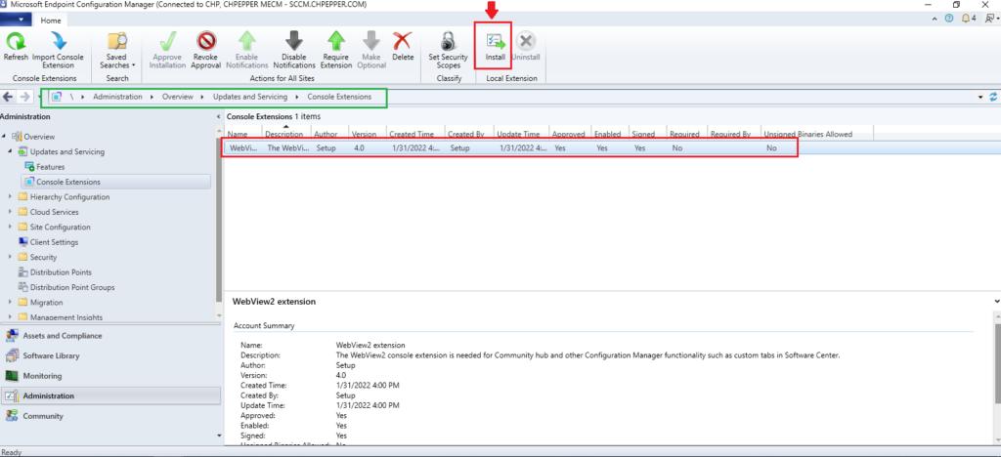Click Overview in the breadcrumb
This screenshot has height=457, width=1001.
click(x=178, y=97)
